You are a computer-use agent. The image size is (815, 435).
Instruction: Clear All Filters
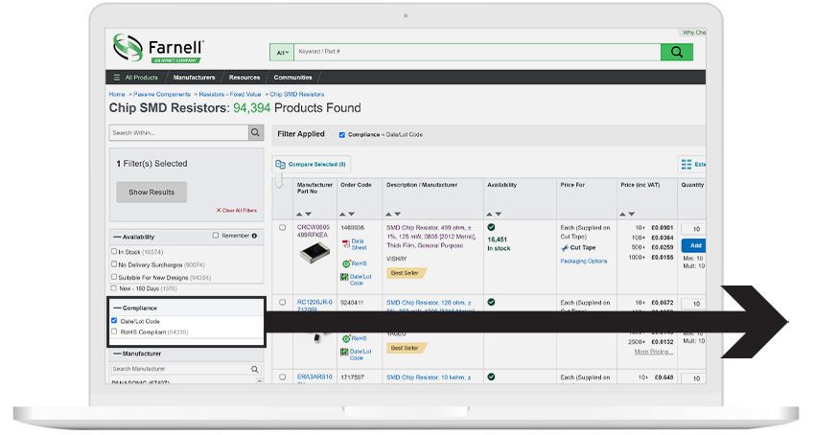(237, 211)
